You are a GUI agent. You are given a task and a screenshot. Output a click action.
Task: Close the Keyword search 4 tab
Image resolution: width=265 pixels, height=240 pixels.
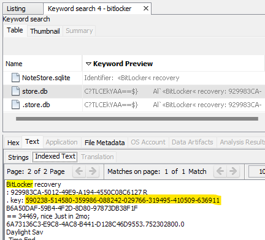tap(146, 9)
